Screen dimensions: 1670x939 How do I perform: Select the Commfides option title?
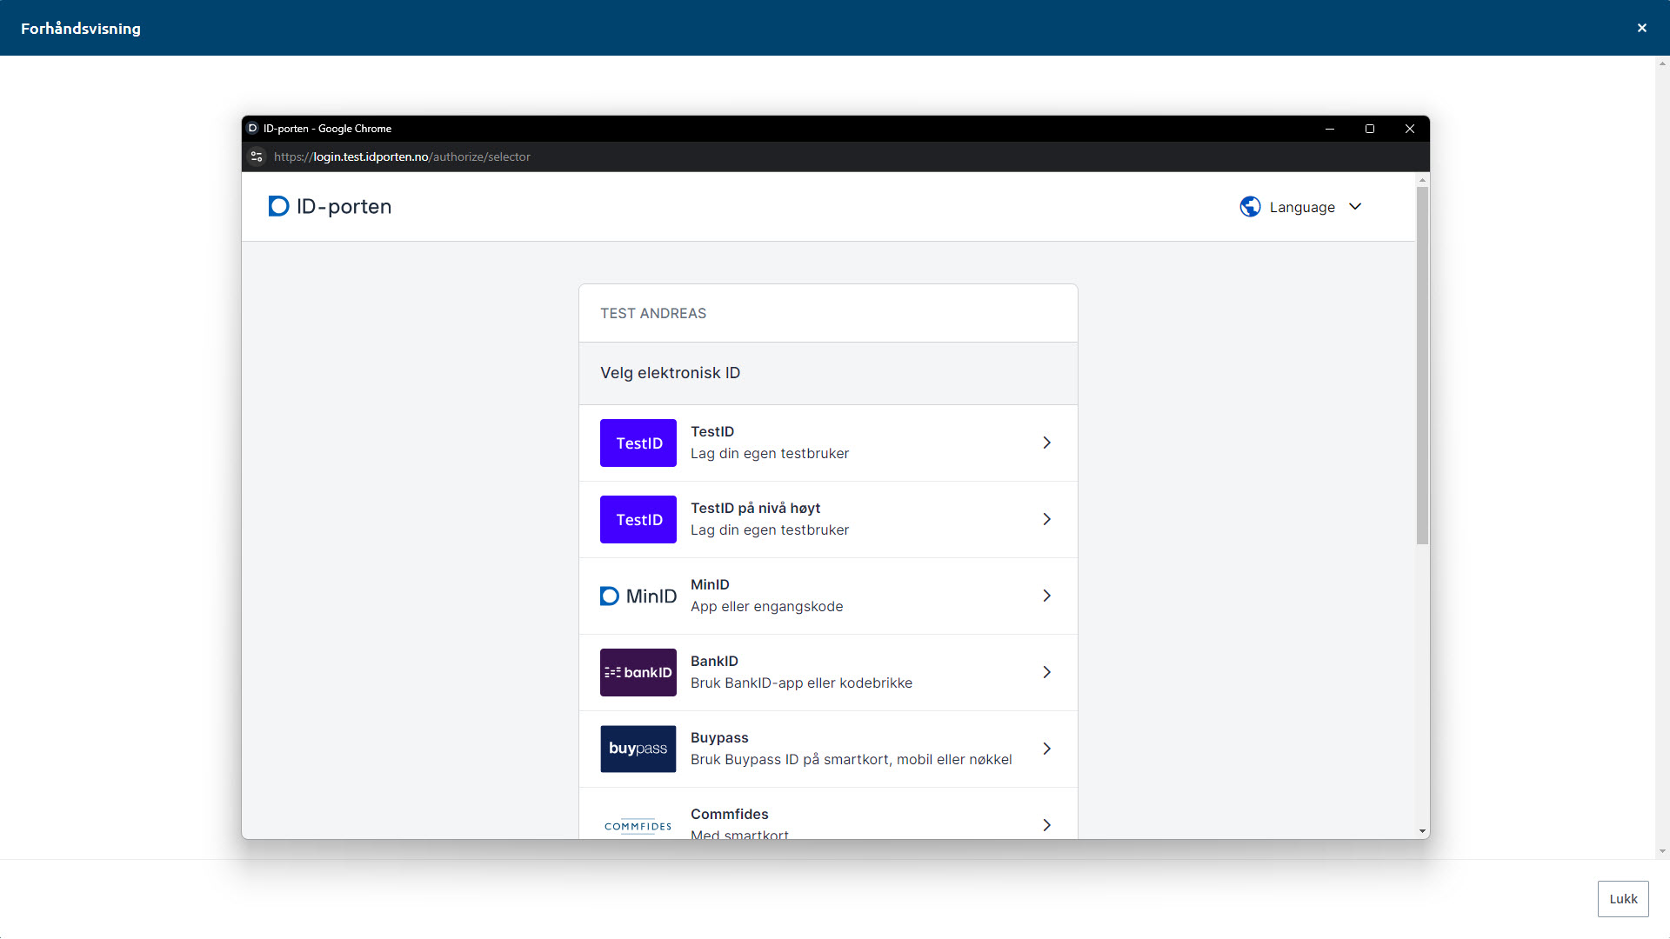tap(729, 815)
